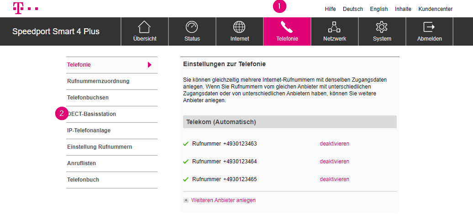Open the Inhalte link
The height and width of the screenshot is (219, 473).
coord(403,9)
